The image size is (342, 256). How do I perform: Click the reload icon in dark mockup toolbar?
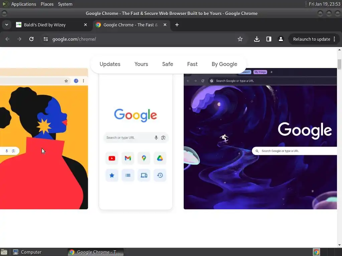point(203,81)
